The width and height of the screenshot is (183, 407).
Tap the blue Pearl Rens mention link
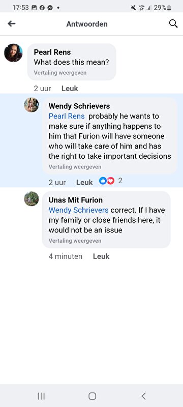point(67,116)
